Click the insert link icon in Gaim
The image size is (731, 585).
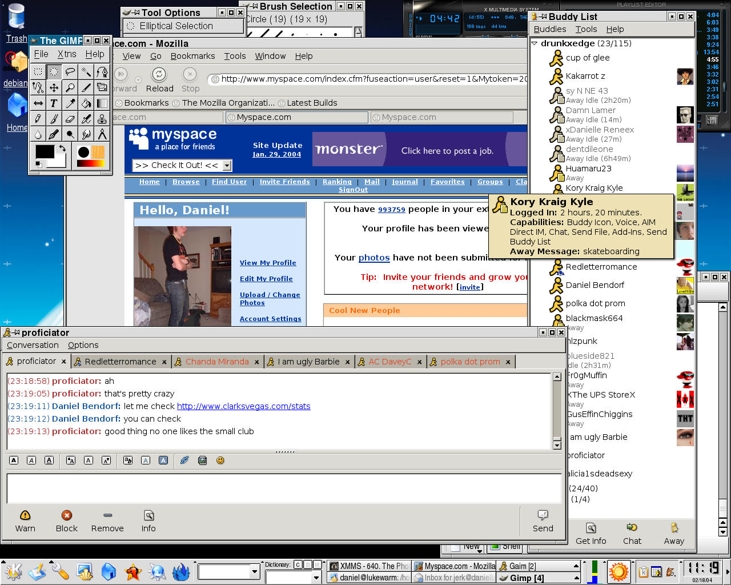[x=184, y=460]
